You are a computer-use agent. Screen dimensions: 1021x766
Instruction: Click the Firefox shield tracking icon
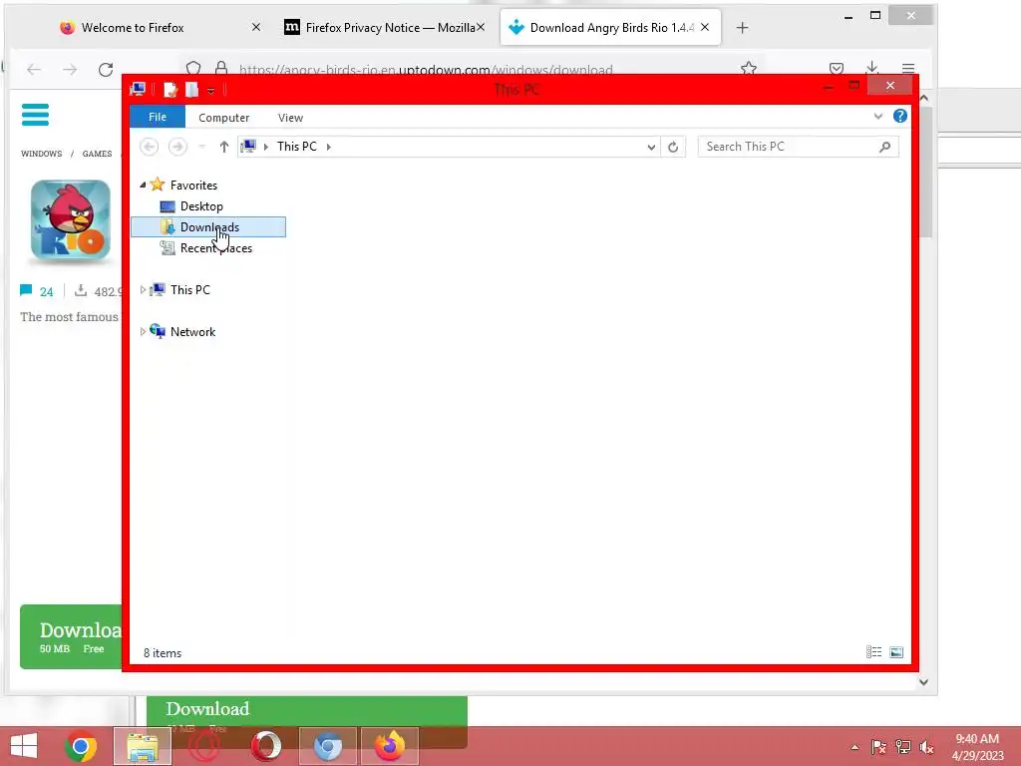click(x=192, y=68)
